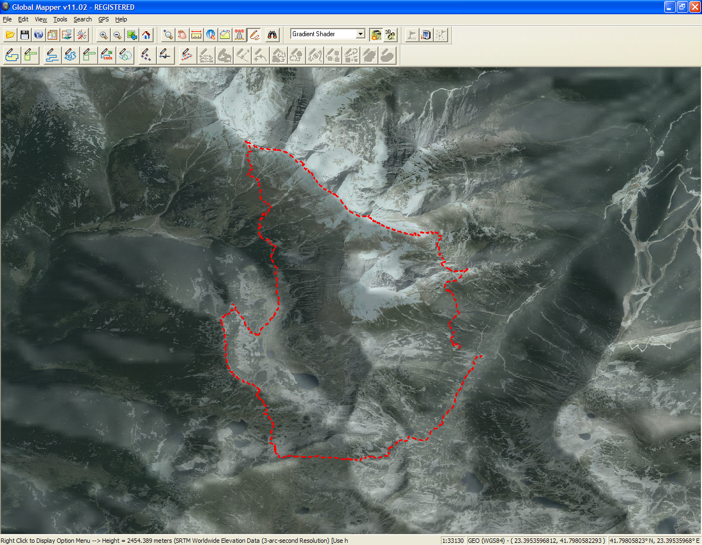Open the 3D view window icon
This screenshot has height=545, width=702.
[x=390, y=35]
